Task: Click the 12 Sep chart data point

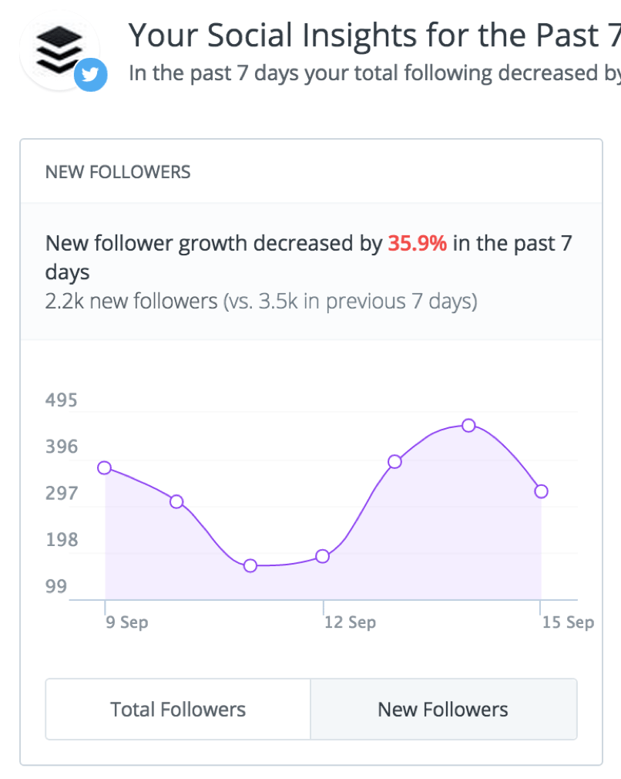Action: (322, 555)
